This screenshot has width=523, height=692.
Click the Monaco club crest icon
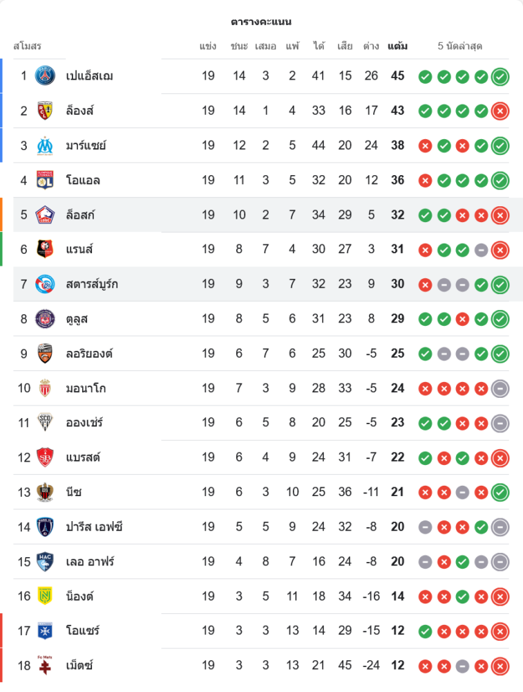[45, 388]
